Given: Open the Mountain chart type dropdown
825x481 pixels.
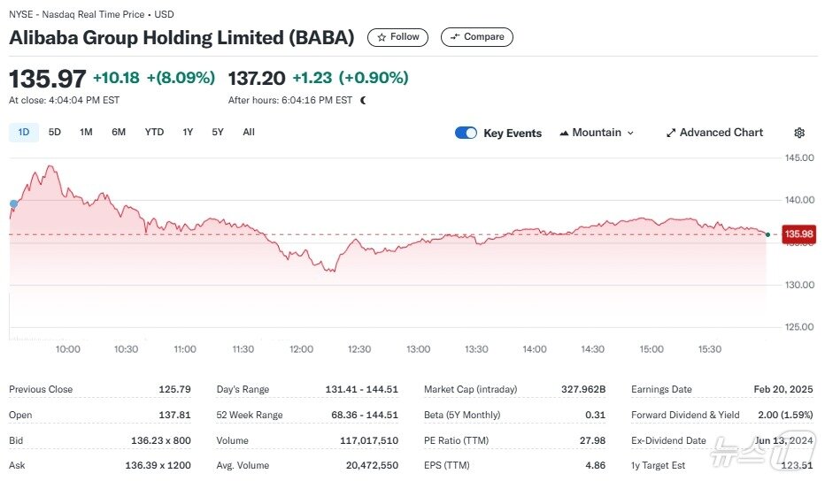Looking at the screenshot, I should point(597,133).
